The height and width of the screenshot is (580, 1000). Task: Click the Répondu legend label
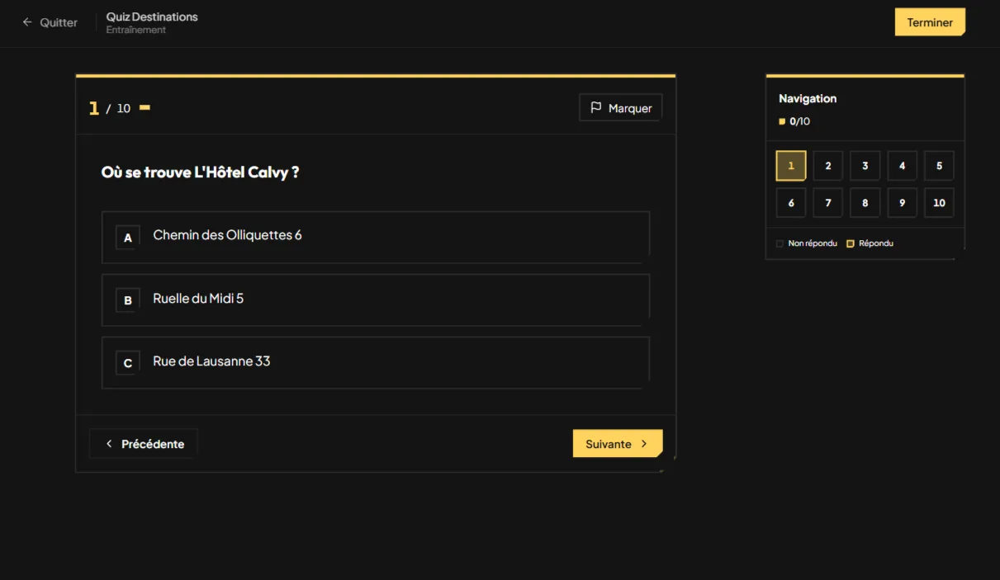point(876,243)
